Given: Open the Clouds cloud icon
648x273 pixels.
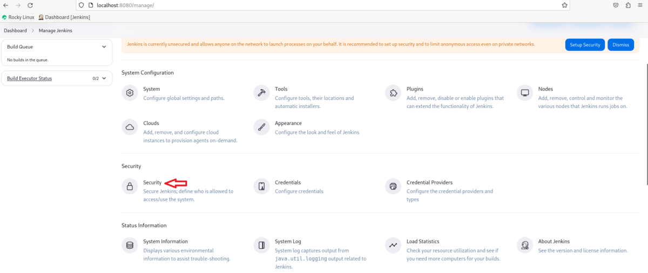Looking at the screenshot, I should coord(130,127).
